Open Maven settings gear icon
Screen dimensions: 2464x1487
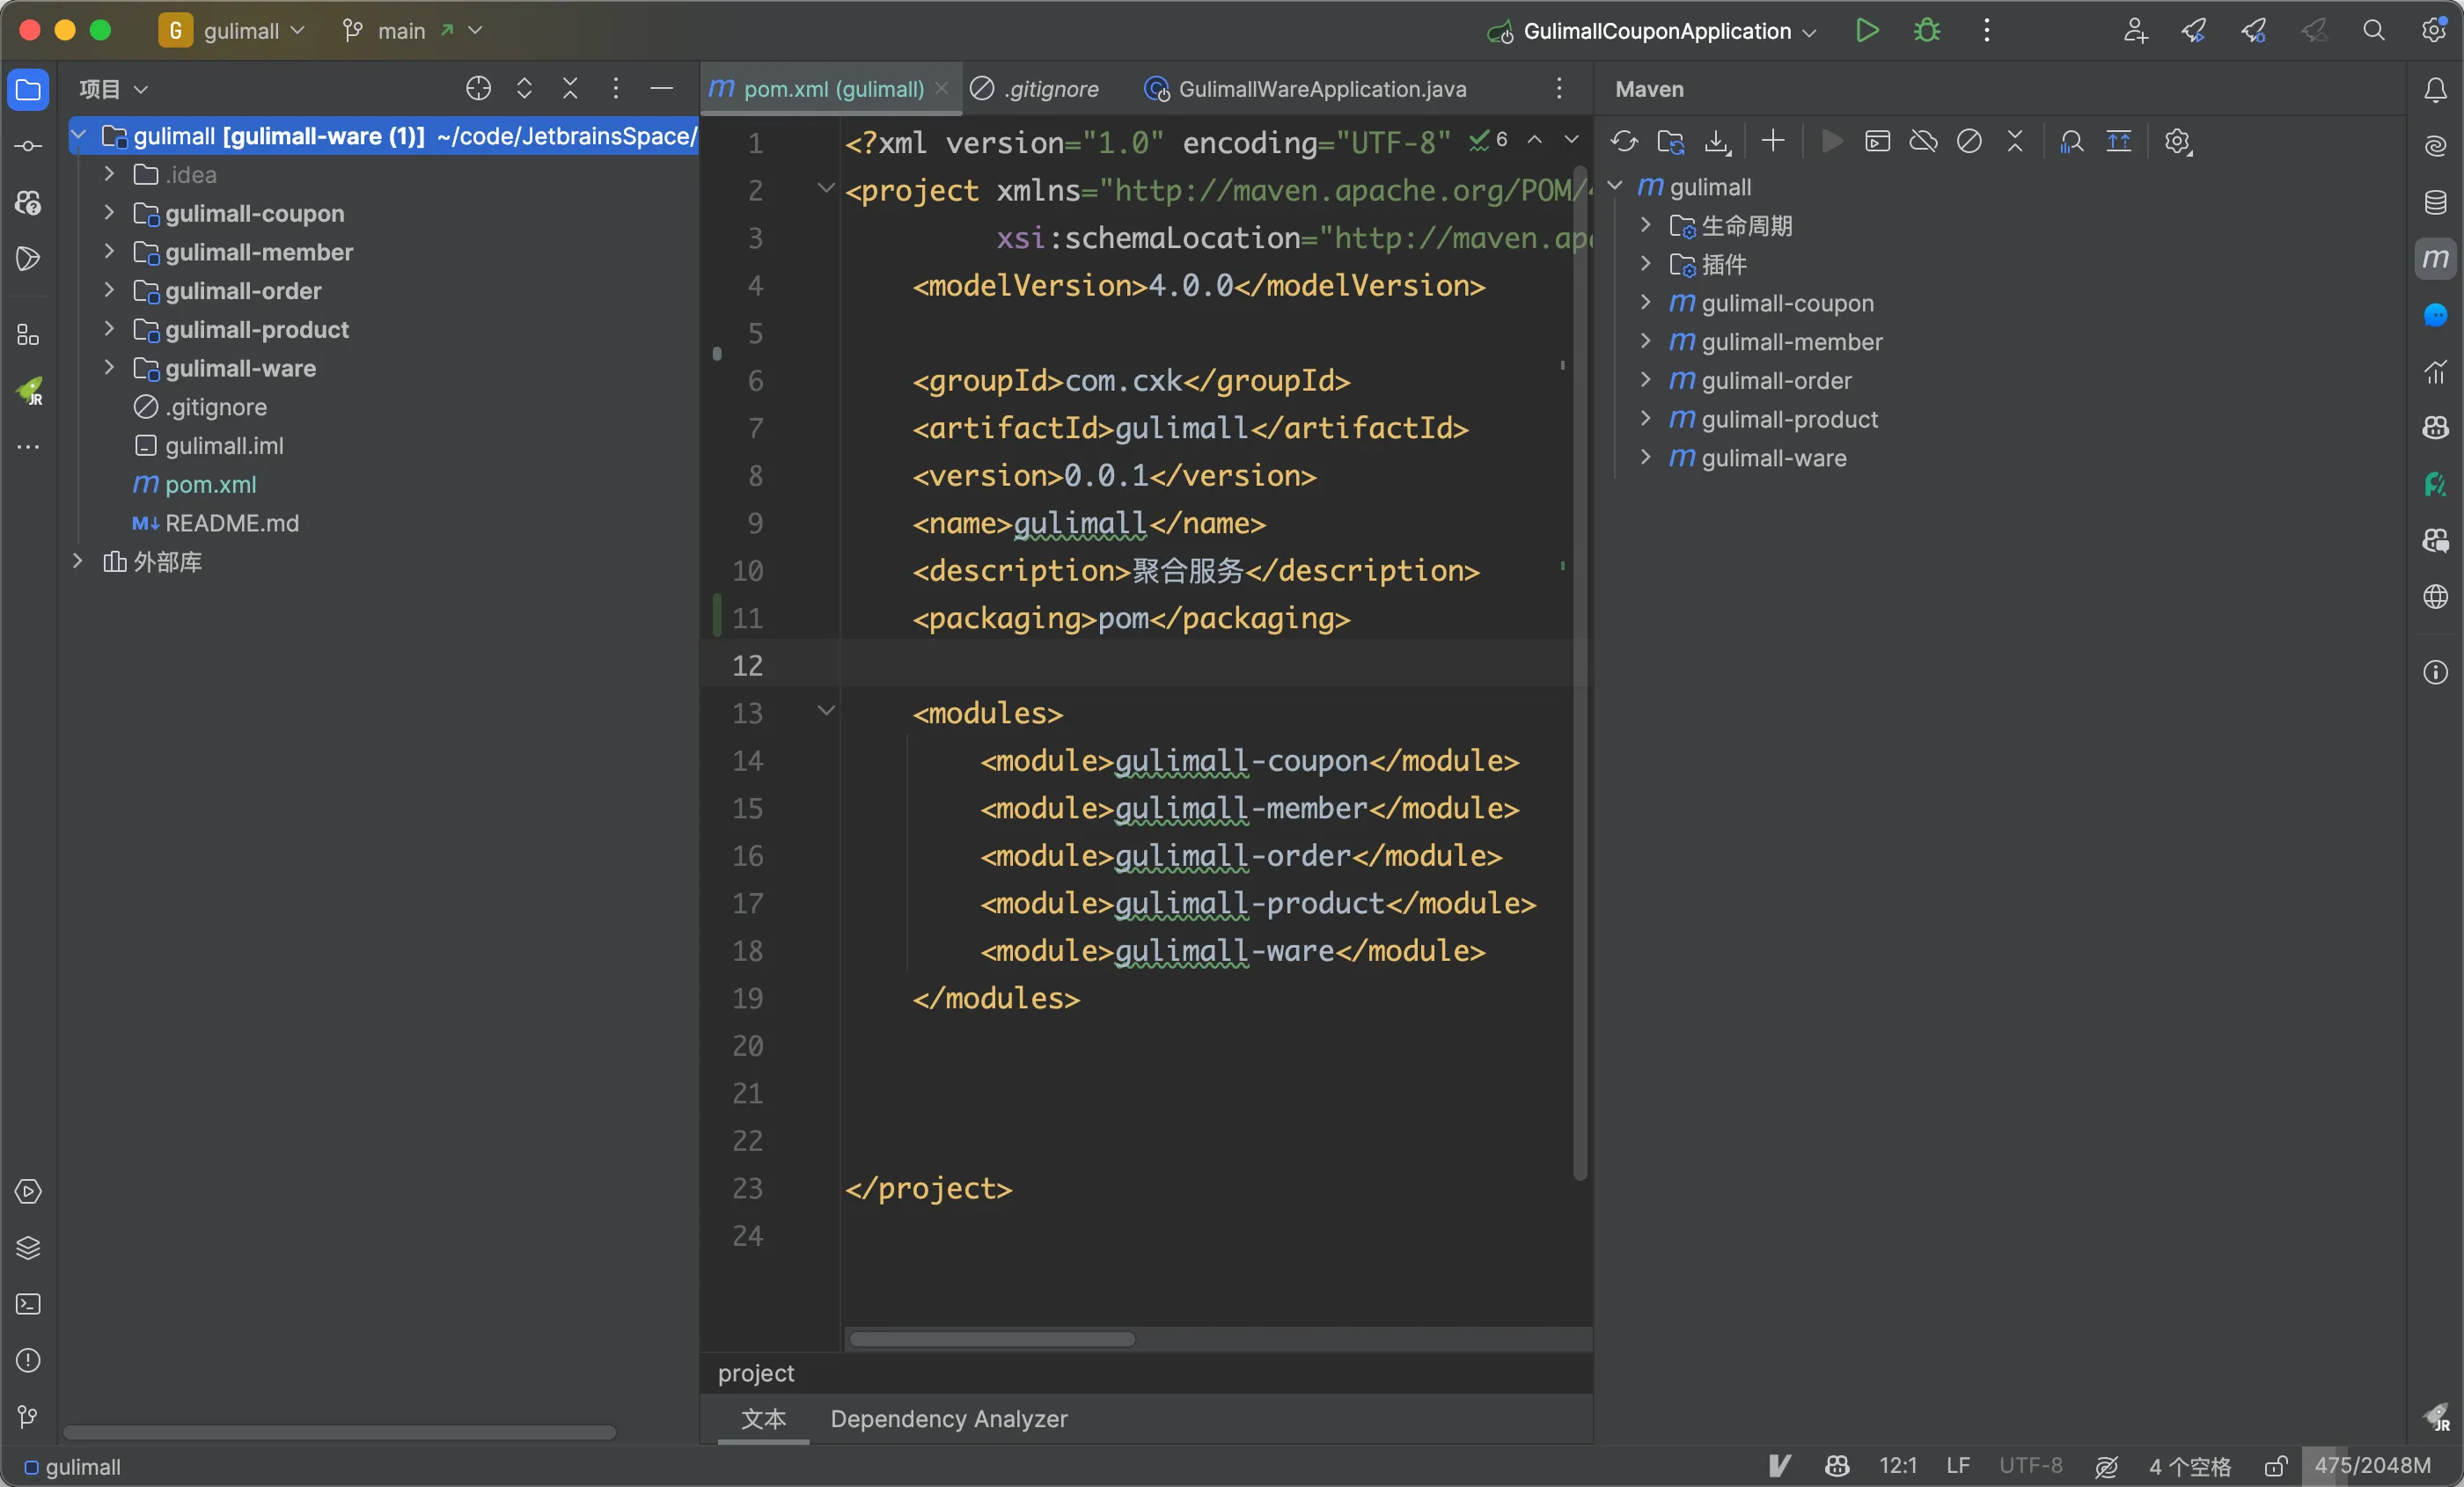(2178, 142)
